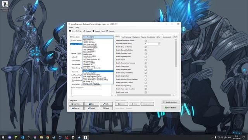Switch to Block Limits settings tab

point(151,37)
